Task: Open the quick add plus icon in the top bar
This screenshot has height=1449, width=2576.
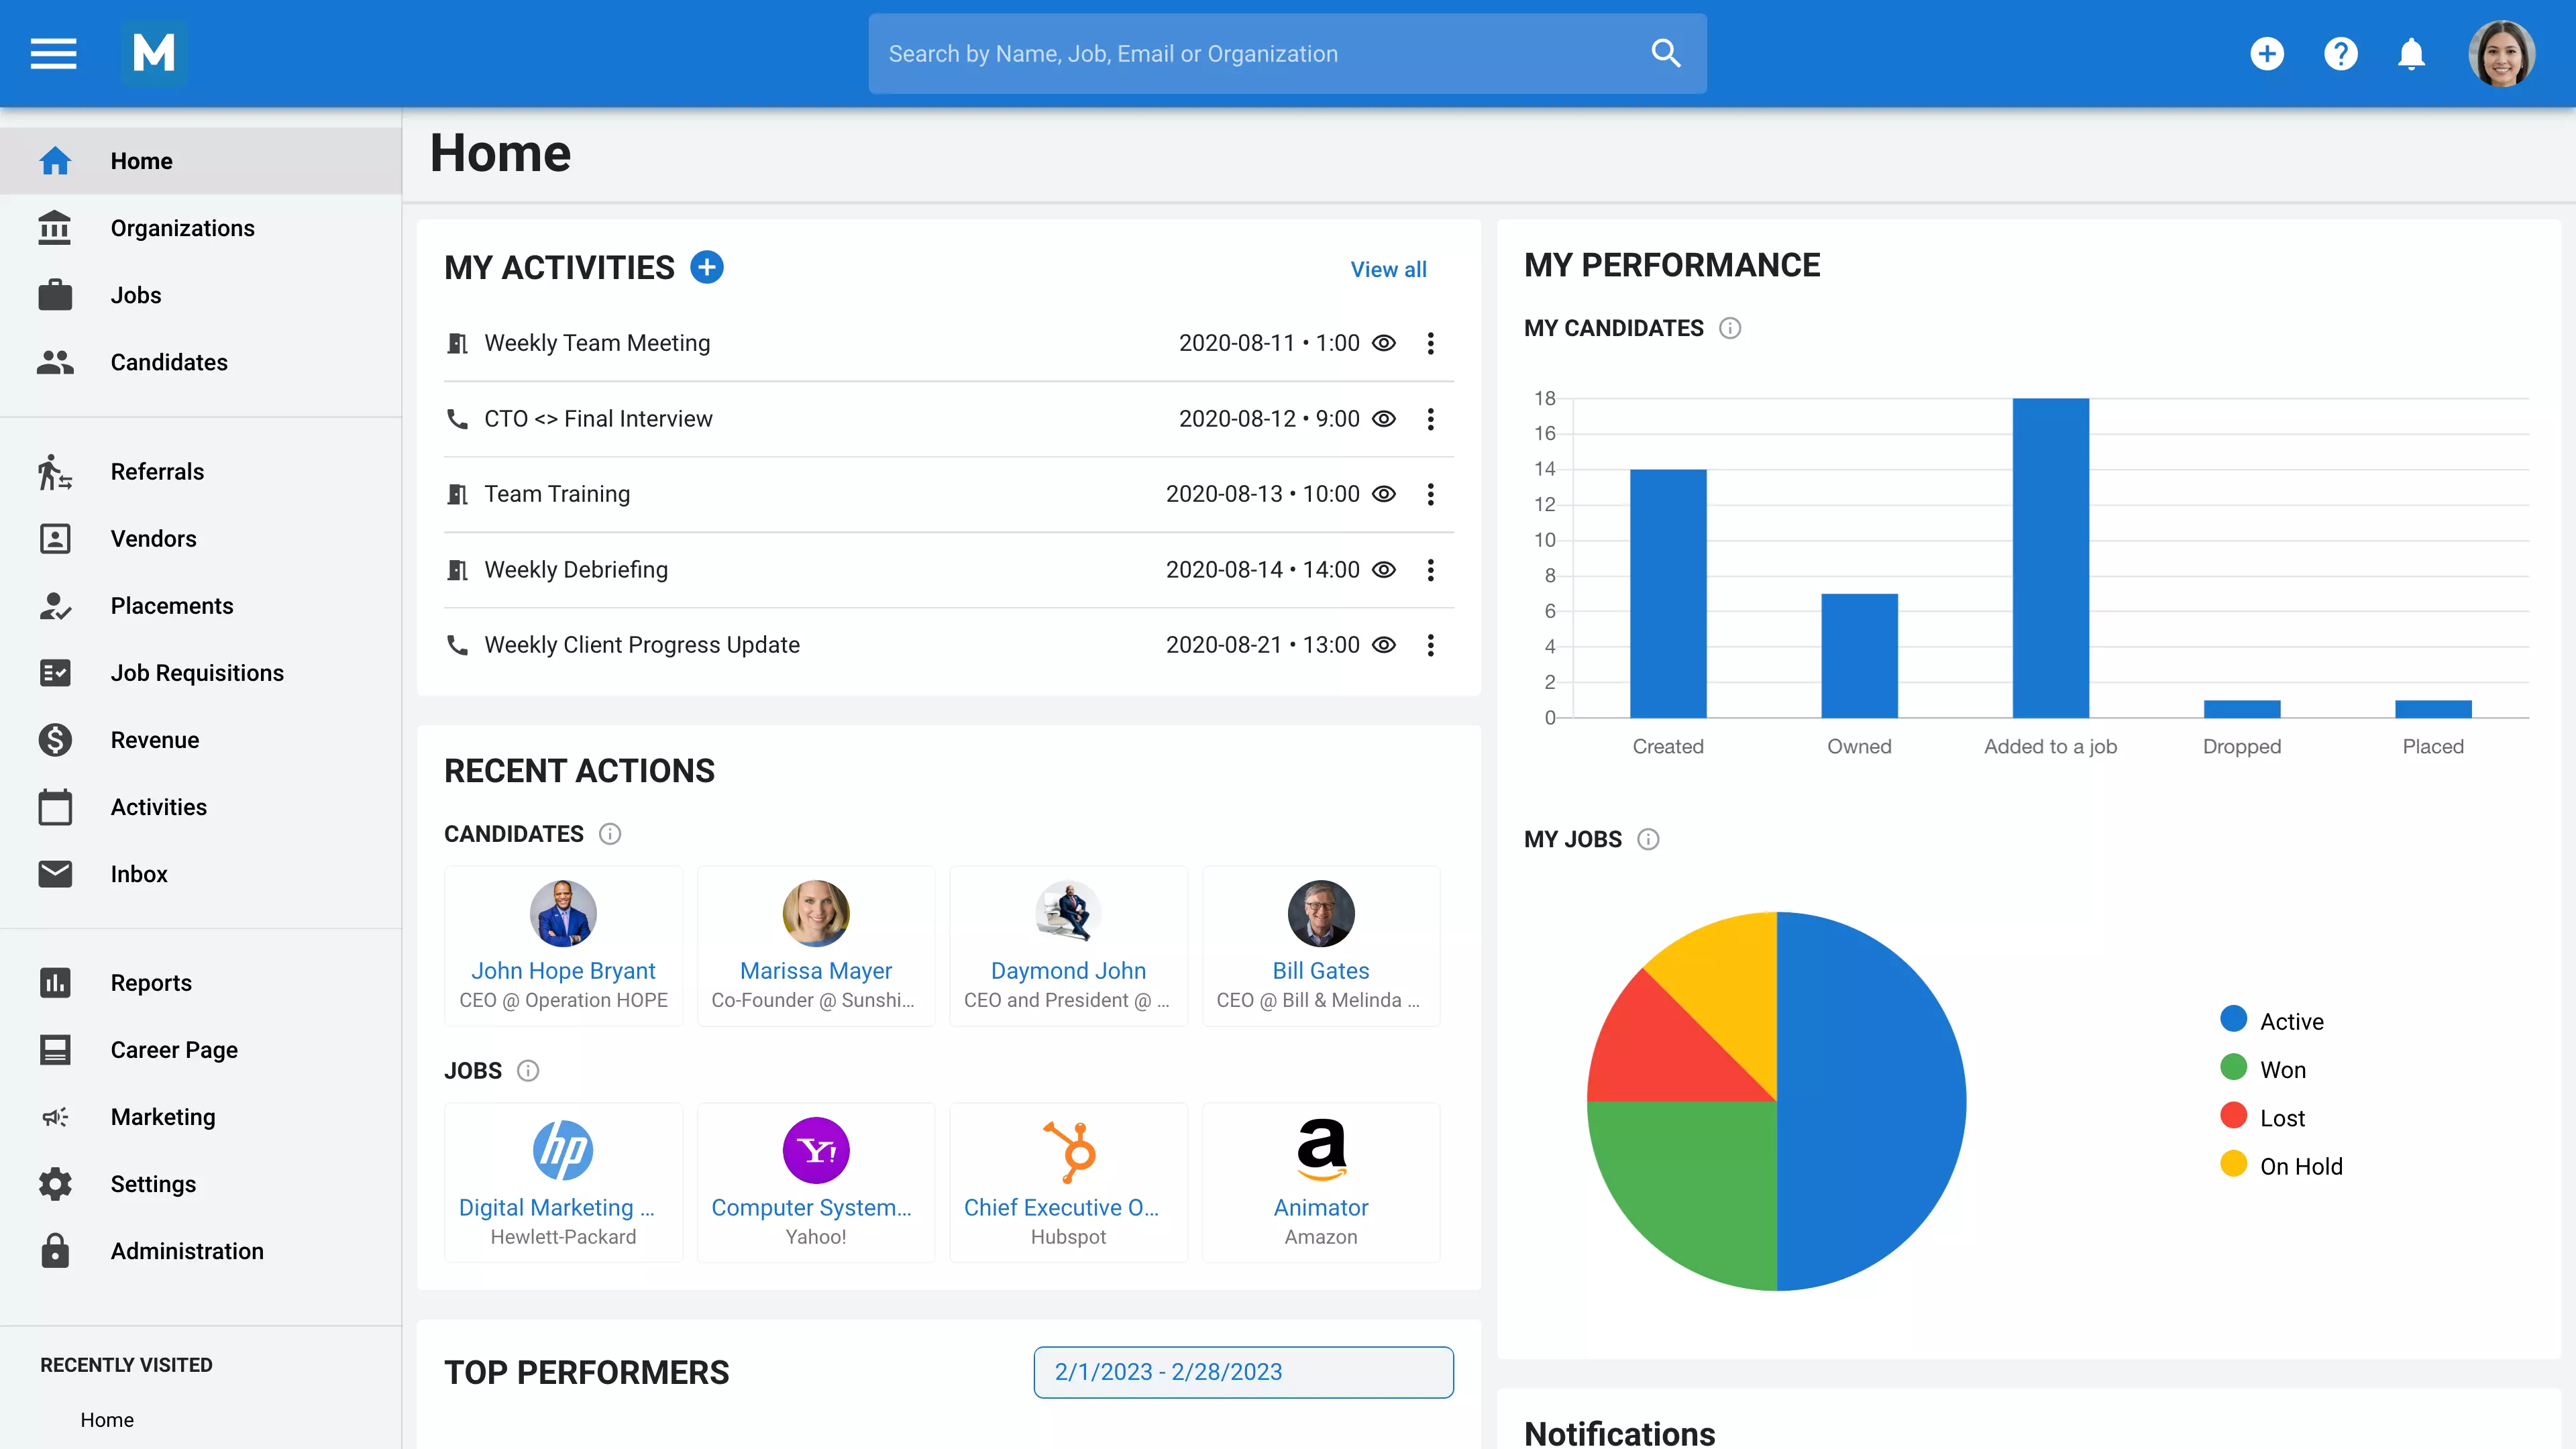Action: point(2268,53)
